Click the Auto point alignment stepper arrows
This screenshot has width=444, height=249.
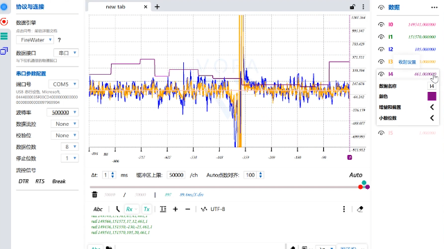click(260, 175)
